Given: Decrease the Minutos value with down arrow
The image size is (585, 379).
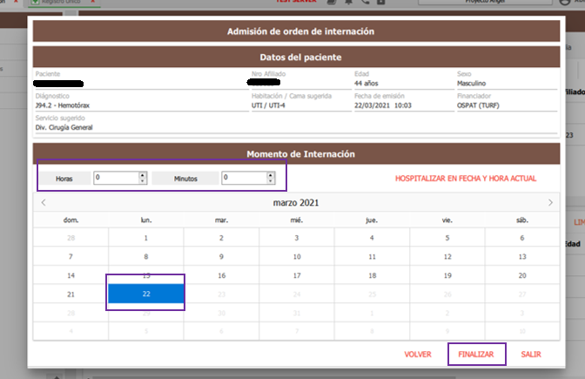Looking at the screenshot, I should 271,181.
